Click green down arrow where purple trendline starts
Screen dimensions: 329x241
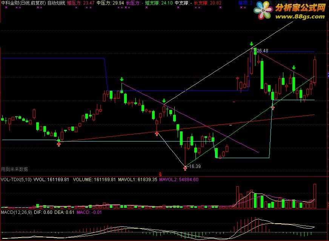tap(122, 79)
